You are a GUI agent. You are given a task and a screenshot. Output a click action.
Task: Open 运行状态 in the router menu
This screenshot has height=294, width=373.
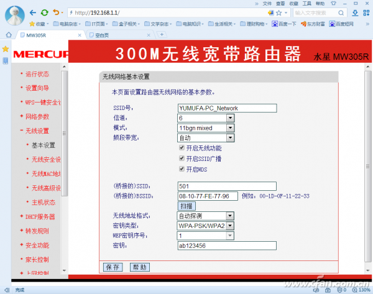coord(37,74)
